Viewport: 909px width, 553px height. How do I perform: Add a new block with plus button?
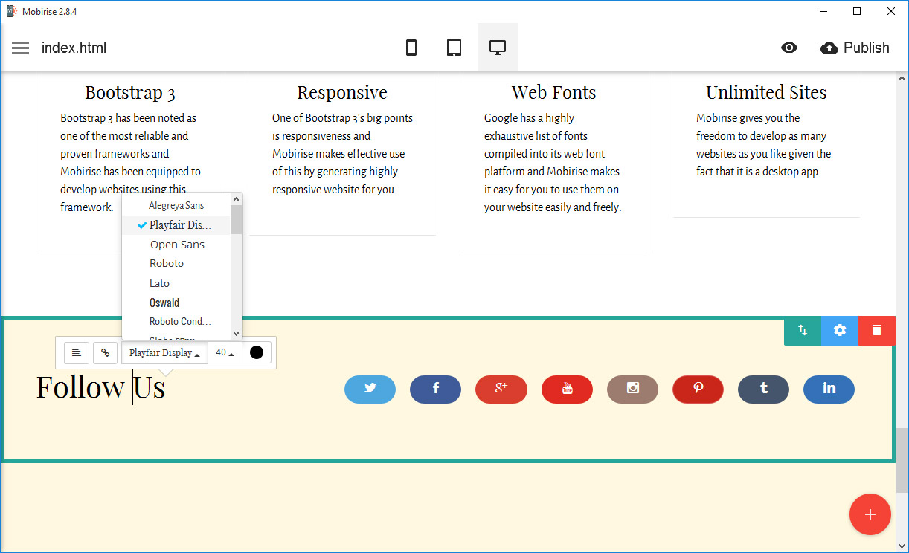870,514
